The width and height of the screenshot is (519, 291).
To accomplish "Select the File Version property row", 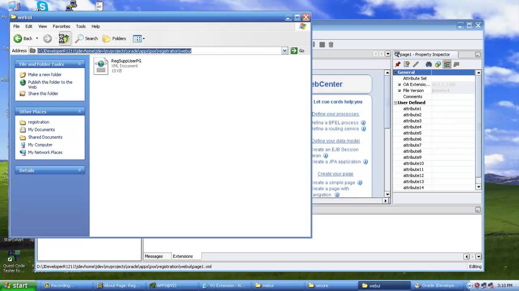I will tap(434, 90).
